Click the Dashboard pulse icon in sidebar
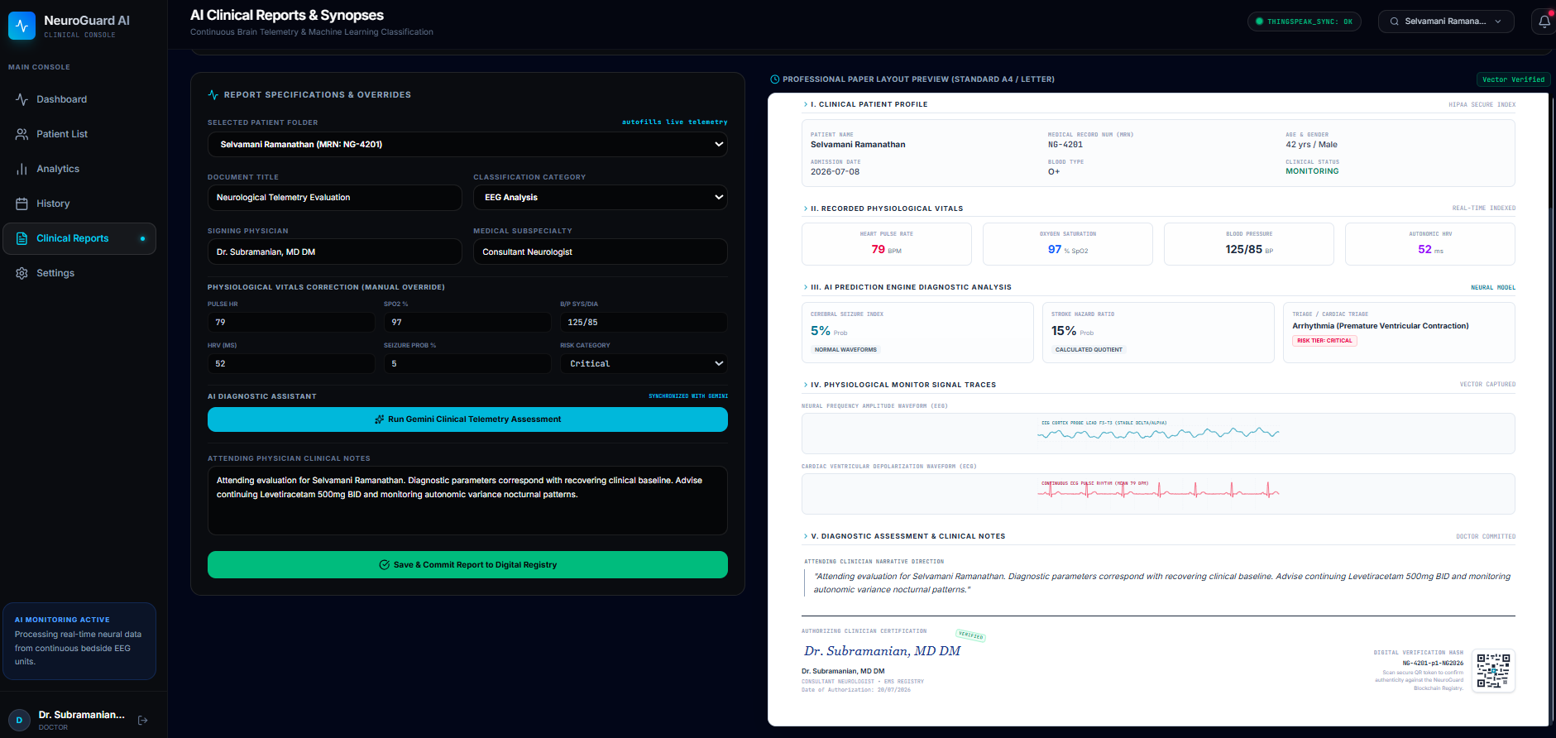Viewport: 1556px width, 738px height. [22, 99]
